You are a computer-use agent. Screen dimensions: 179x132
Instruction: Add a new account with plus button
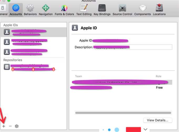[4, 126]
